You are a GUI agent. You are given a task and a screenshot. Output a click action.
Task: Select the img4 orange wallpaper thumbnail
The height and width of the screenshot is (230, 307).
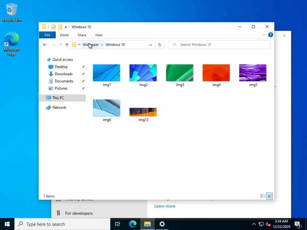tap(216, 73)
